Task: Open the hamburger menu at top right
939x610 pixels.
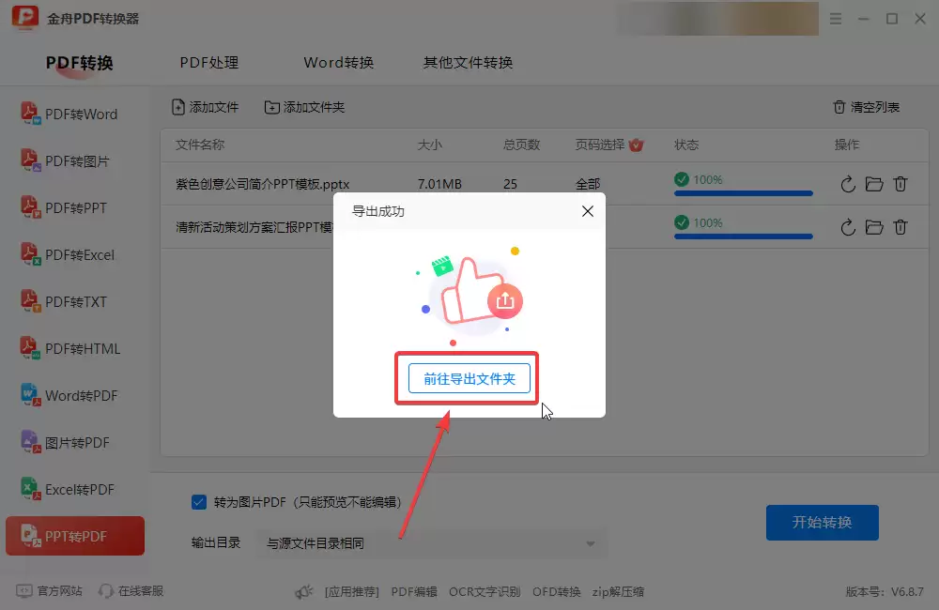Action: click(x=836, y=17)
